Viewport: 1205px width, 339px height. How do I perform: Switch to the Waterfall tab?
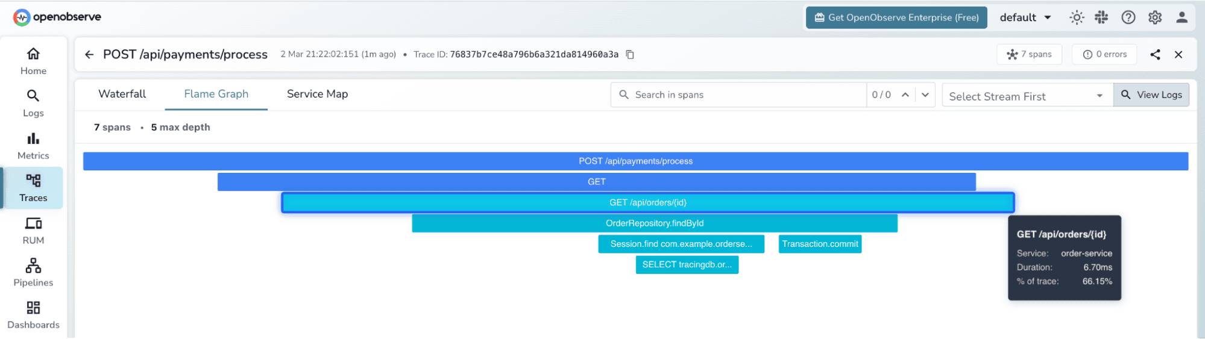(122, 94)
